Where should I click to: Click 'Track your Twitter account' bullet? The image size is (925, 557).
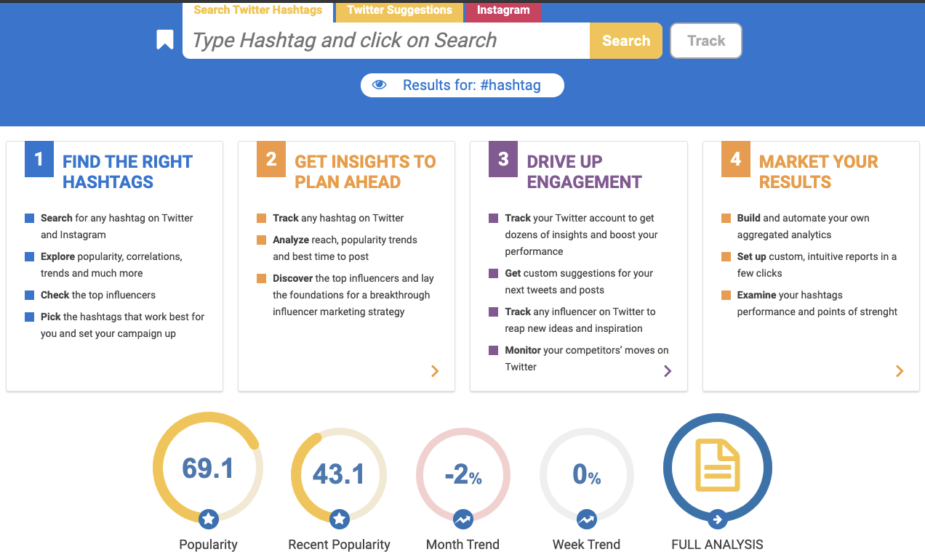(582, 235)
